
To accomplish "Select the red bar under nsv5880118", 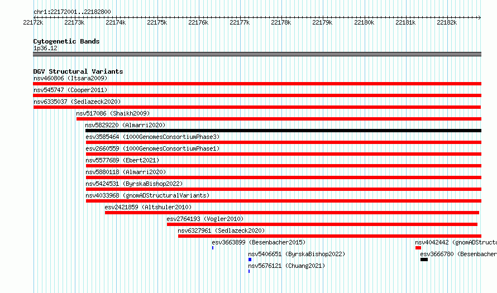I will tap(284, 177).
